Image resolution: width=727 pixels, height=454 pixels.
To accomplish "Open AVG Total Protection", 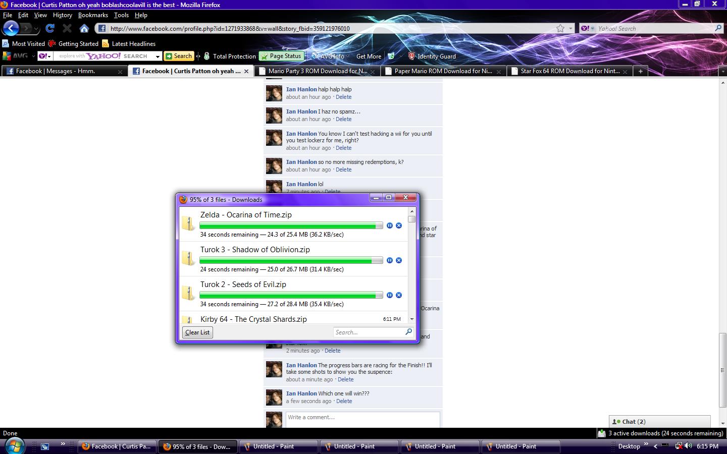I will (230, 56).
